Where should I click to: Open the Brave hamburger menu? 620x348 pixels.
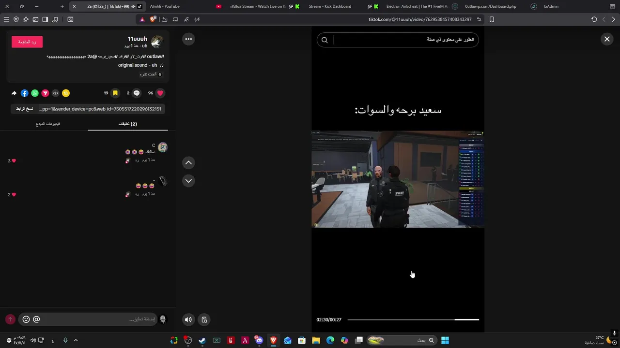[6, 19]
